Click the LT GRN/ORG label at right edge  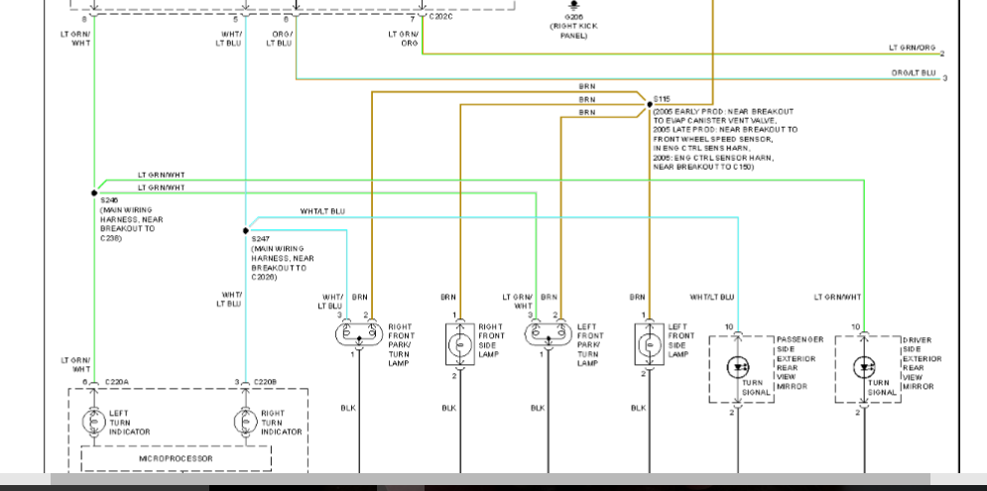pos(912,48)
